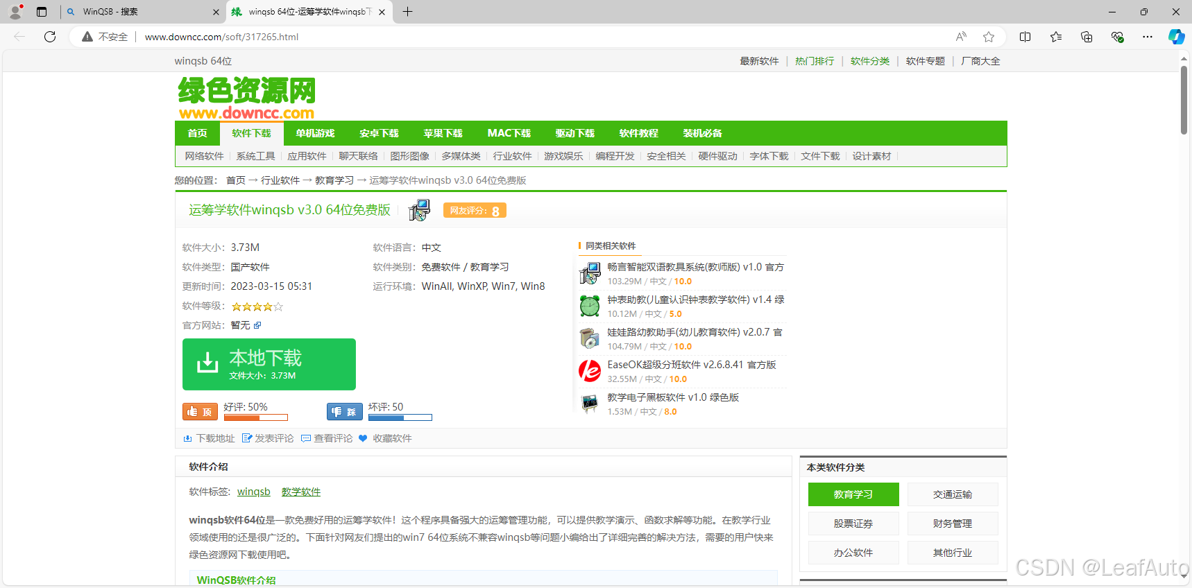Click the 好评 orange rating bar
Screen dimensions: 1192x588
[x=256, y=417]
